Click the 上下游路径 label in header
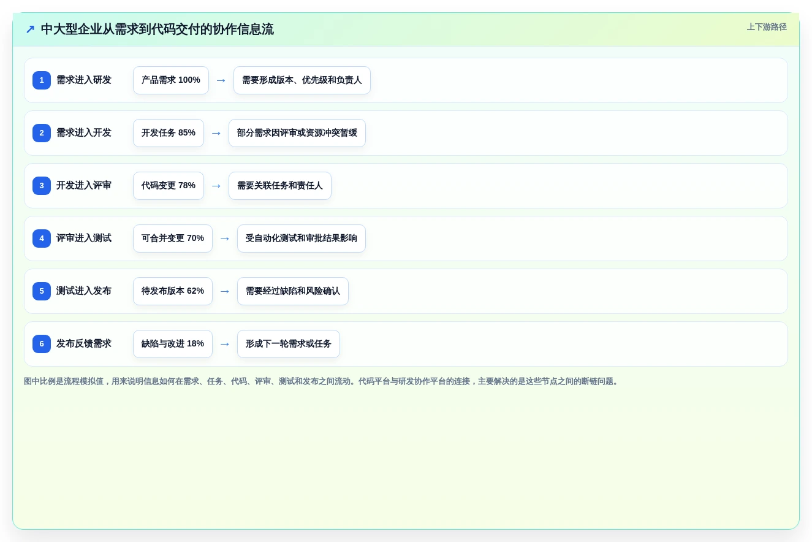 click(767, 27)
